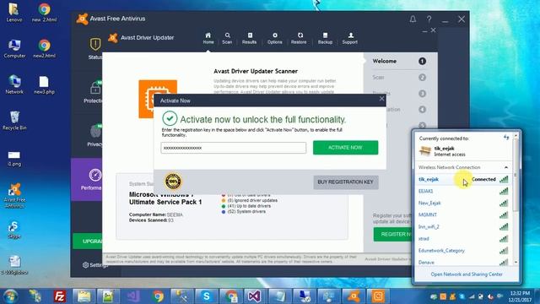Open the Status section in Avast sidebar

pyautogui.click(x=95, y=49)
